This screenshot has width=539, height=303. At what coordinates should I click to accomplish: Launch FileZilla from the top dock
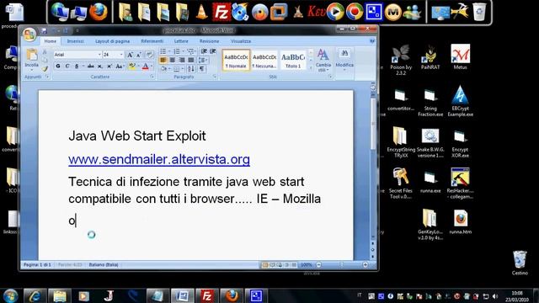[x=221, y=12]
